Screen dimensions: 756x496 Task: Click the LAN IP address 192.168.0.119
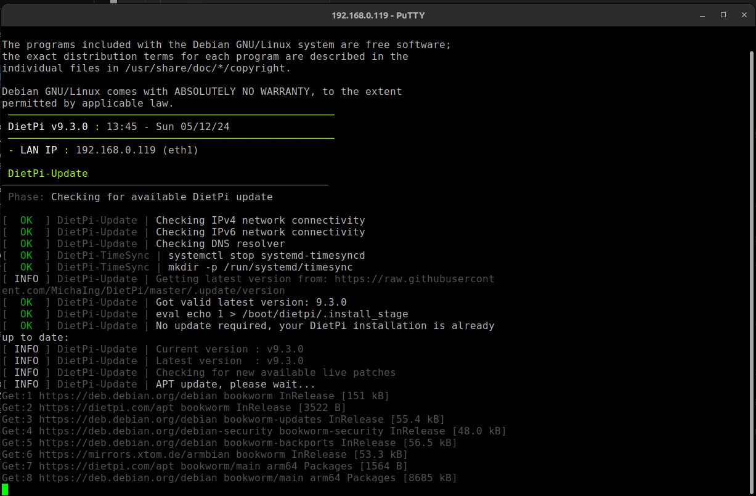[115, 150]
